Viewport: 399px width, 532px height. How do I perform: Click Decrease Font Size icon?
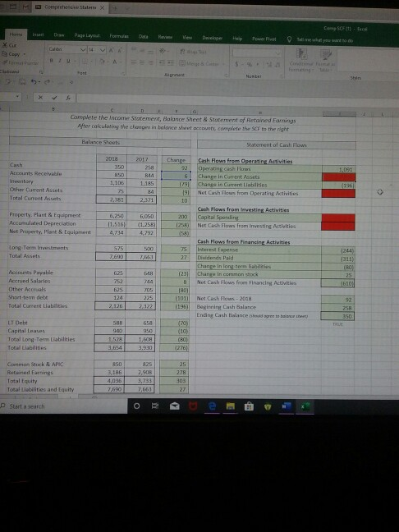point(120,50)
